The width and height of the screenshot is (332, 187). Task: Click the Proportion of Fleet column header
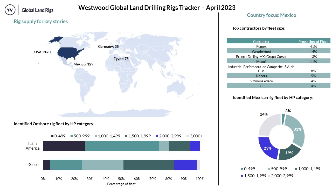(313, 41)
